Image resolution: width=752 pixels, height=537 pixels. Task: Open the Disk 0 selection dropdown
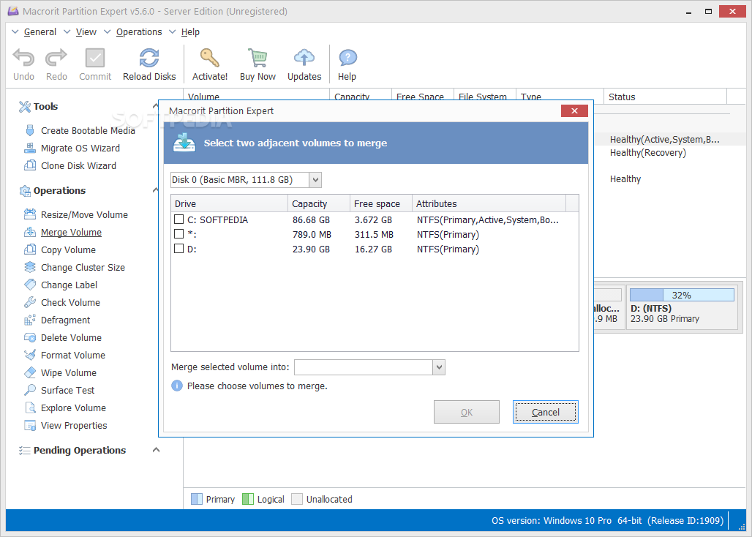point(315,180)
